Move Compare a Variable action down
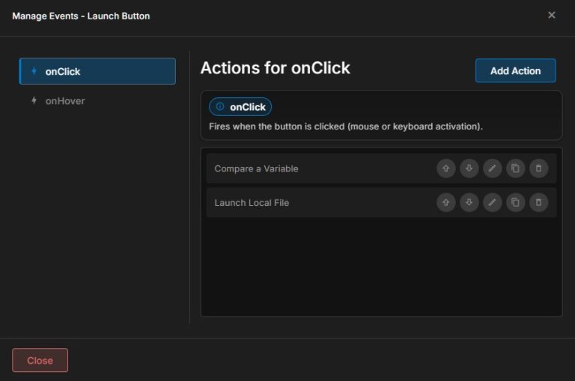The width and height of the screenshot is (575, 381). 469,168
